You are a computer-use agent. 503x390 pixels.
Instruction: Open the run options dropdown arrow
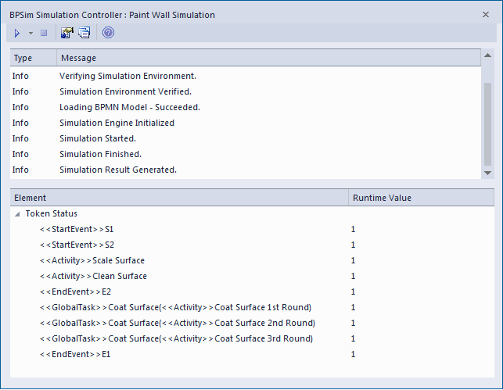click(x=31, y=33)
